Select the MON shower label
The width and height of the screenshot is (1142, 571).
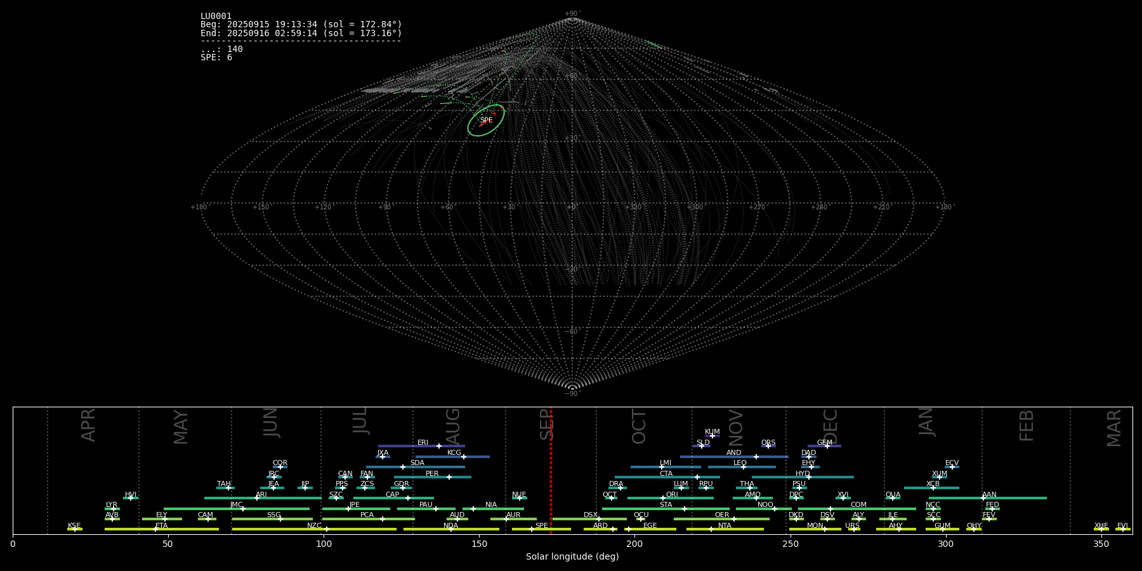tap(815, 525)
